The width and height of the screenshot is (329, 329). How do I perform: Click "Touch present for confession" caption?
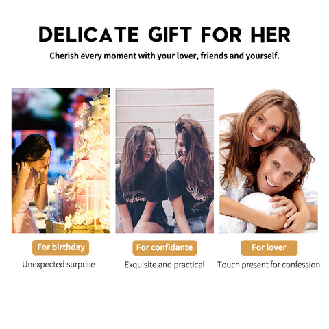pyautogui.click(x=269, y=265)
